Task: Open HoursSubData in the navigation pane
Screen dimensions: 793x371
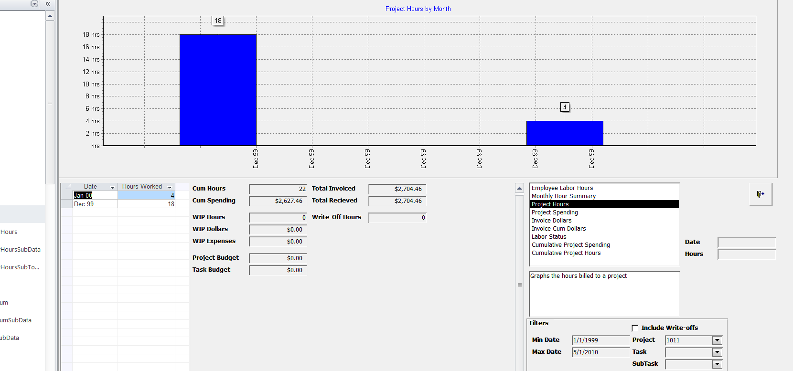Action: [21, 250]
